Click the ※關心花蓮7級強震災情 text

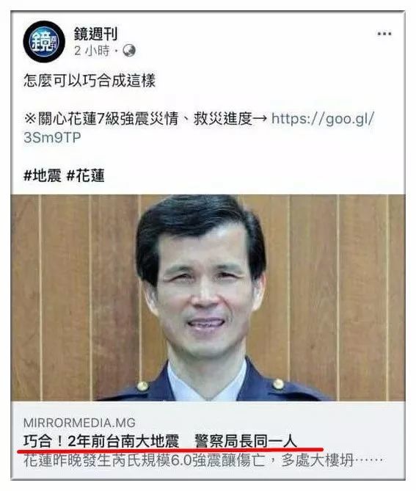101,119
